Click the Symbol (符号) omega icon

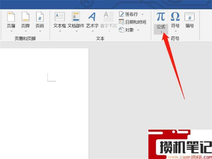point(175,17)
